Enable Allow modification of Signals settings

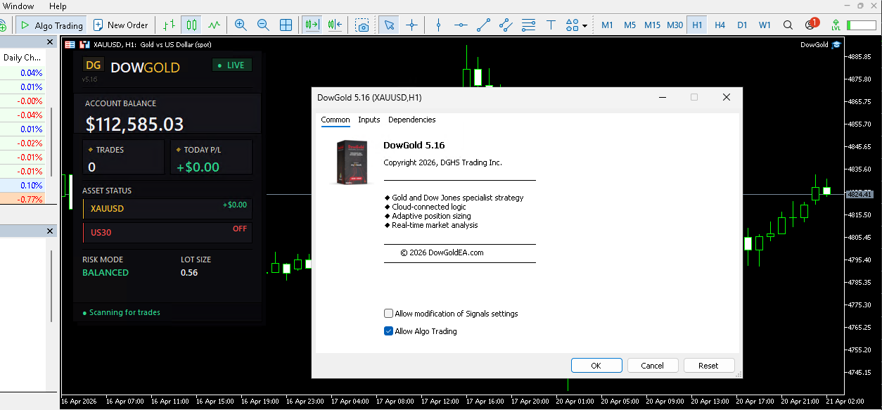(389, 314)
